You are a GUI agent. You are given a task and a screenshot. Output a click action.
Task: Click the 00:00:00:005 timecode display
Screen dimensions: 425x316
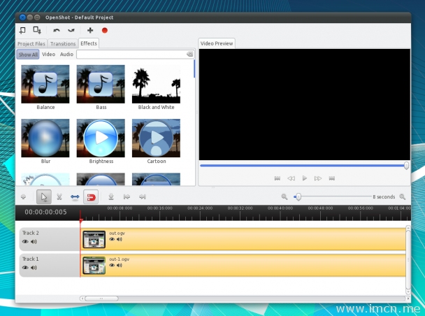pos(45,212)
